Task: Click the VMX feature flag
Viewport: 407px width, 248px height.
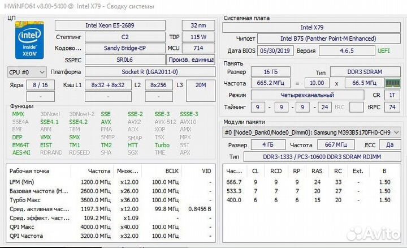Action: (46, 137)
